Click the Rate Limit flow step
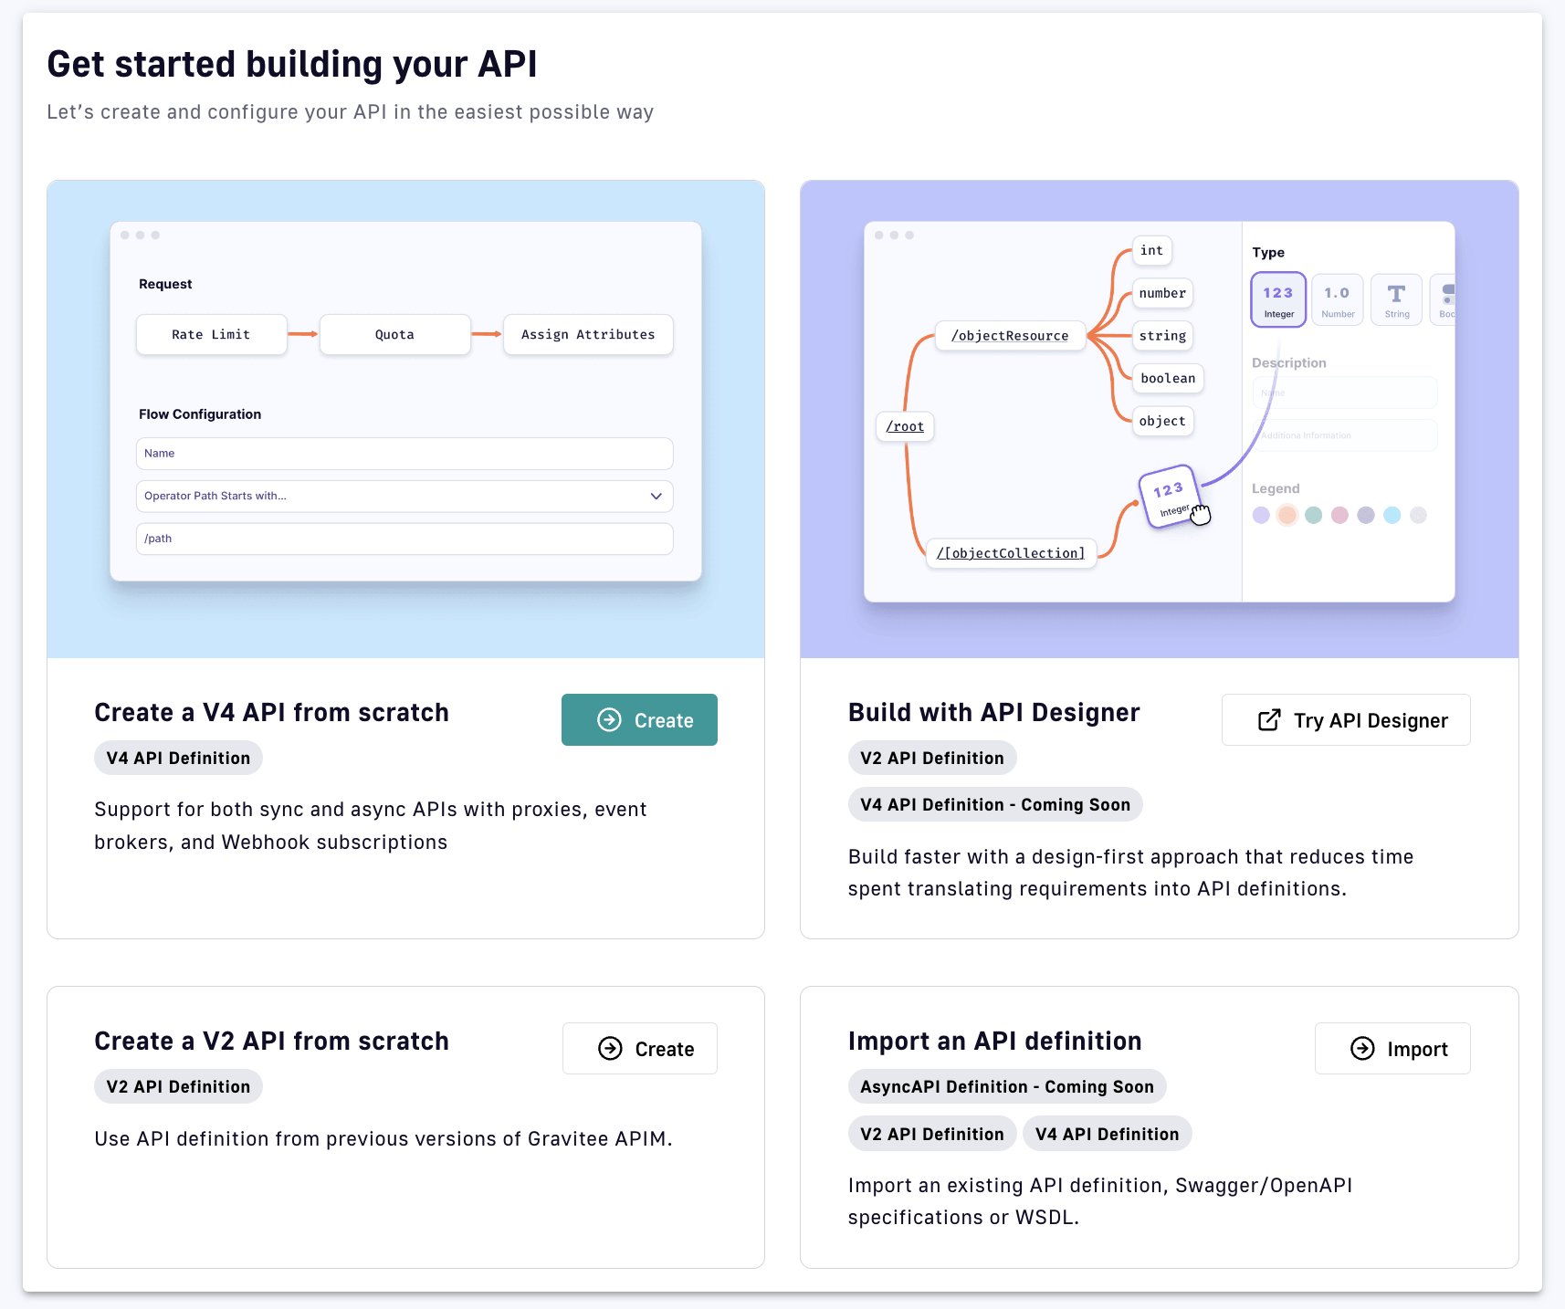 coord(211,335)
